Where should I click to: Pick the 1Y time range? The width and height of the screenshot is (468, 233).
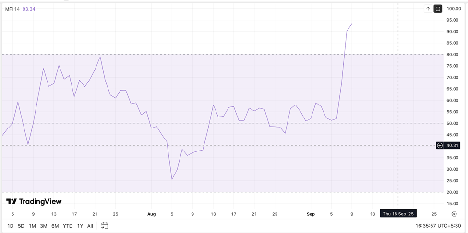[80, 226]
